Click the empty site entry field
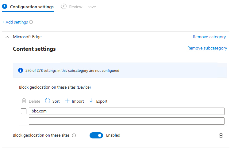The height and width of the screenshot is (158, 246). tap(127, 121)
